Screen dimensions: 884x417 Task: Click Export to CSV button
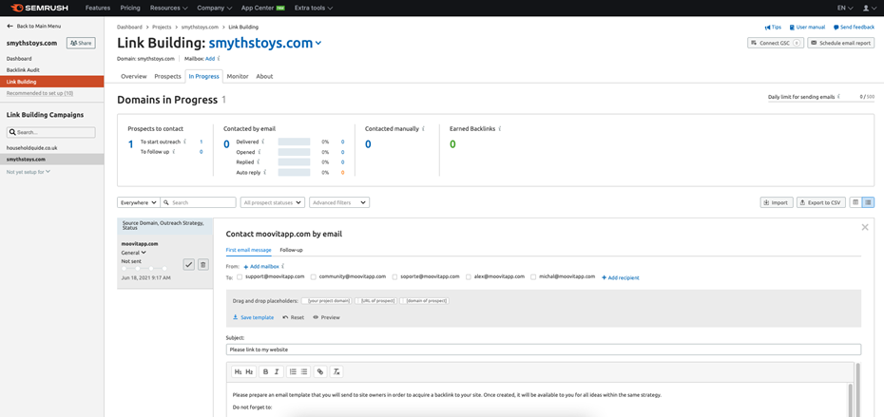pos(821,202)
